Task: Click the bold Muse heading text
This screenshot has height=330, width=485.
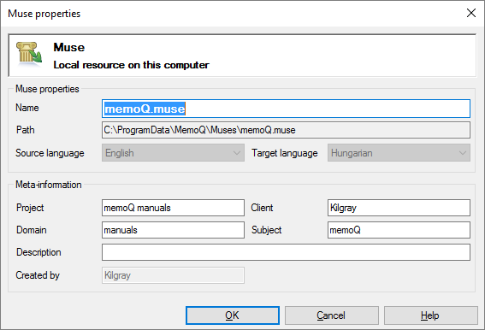Action: click(69, 47)
